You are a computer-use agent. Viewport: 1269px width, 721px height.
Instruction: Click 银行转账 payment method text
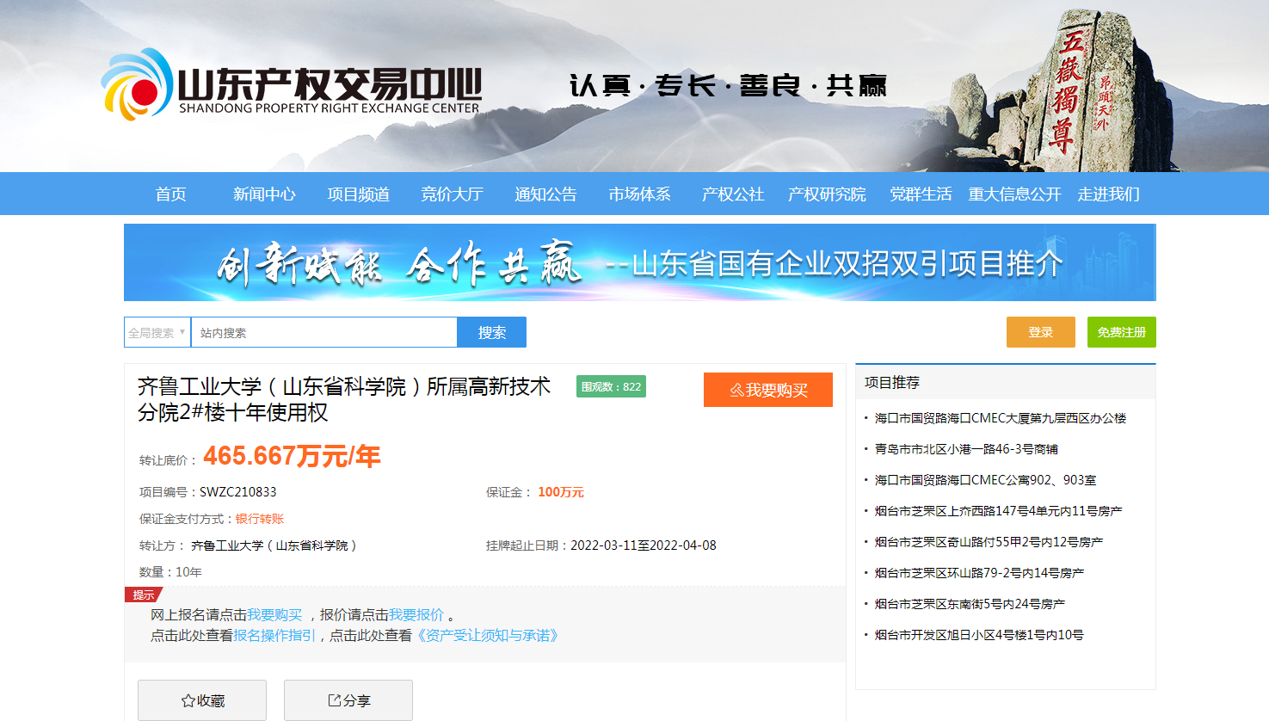260,519
